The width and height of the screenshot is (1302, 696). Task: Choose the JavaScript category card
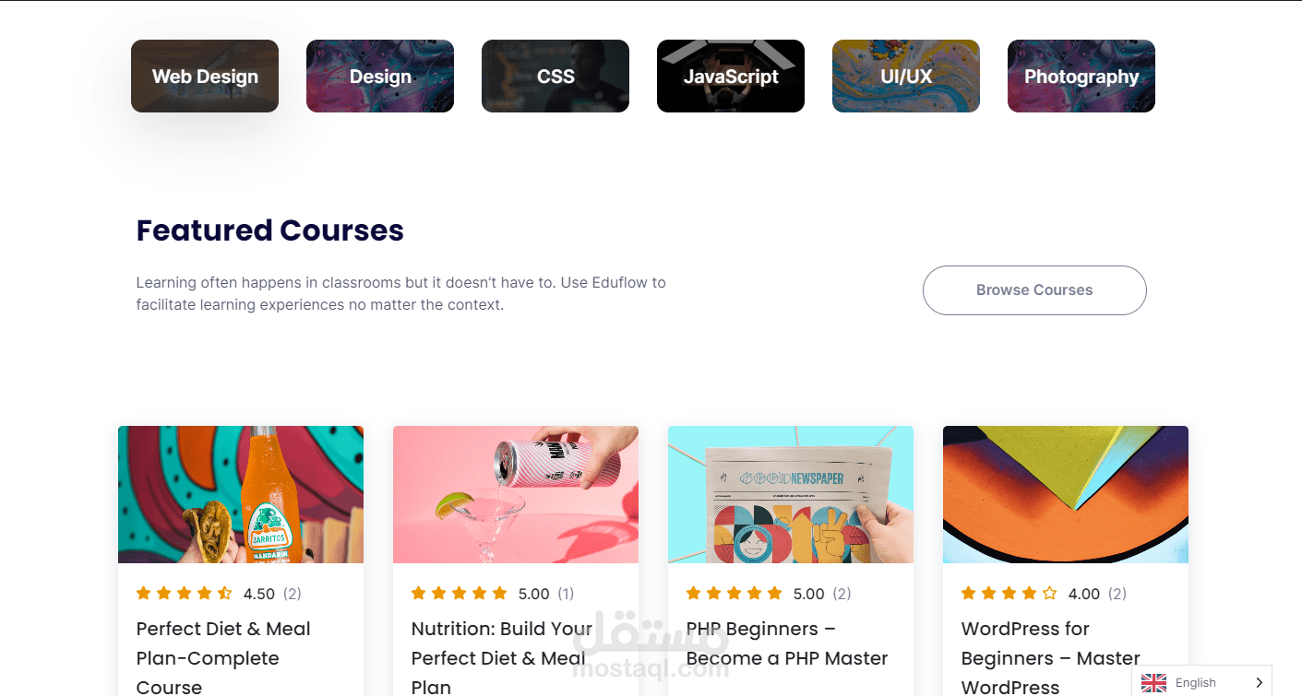[x=731, y=77]
